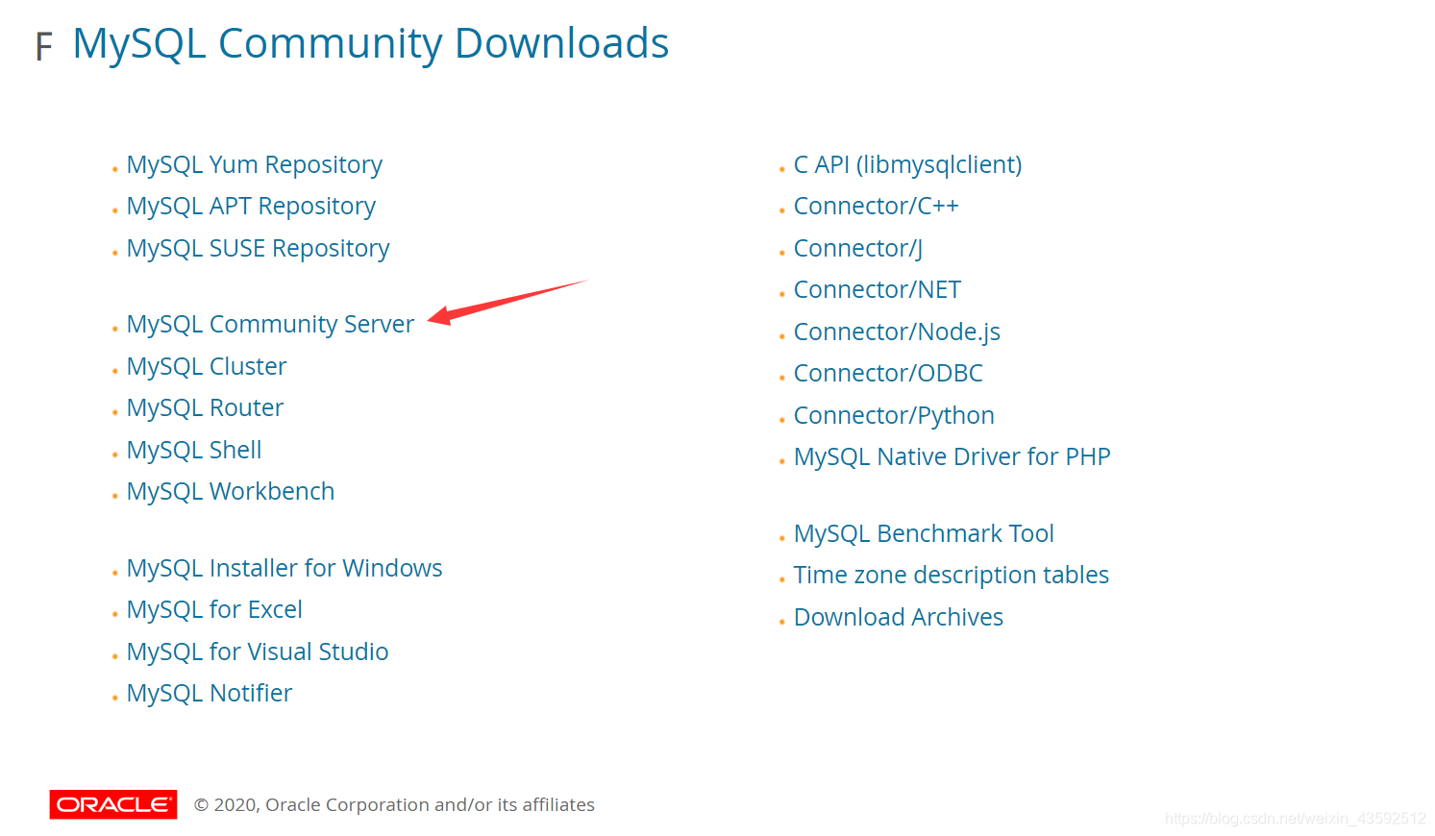
Task: Open the MySQL Benchmark Tool link
Action: point(924,534)
